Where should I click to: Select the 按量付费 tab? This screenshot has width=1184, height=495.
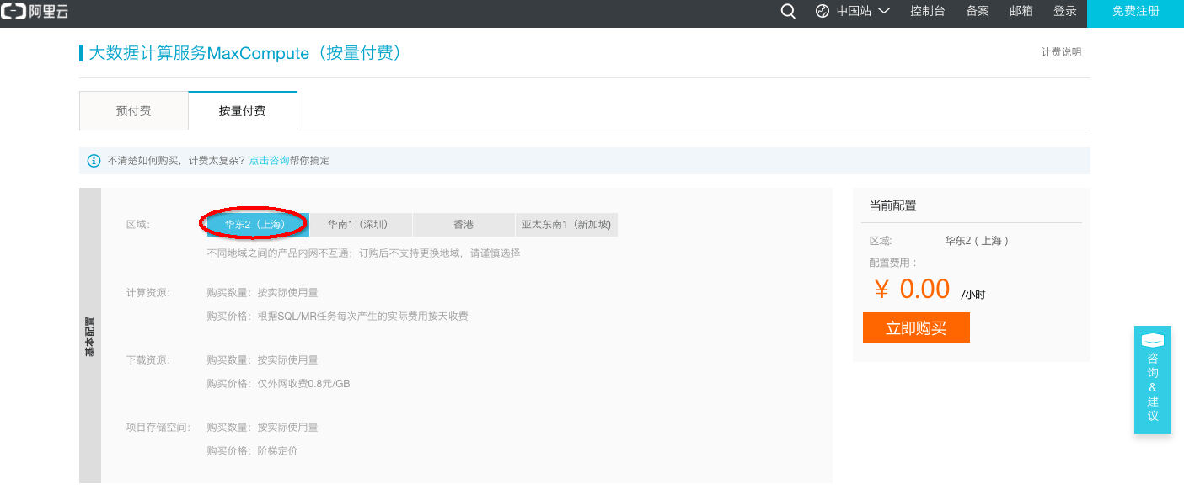(x=243, y=111)
